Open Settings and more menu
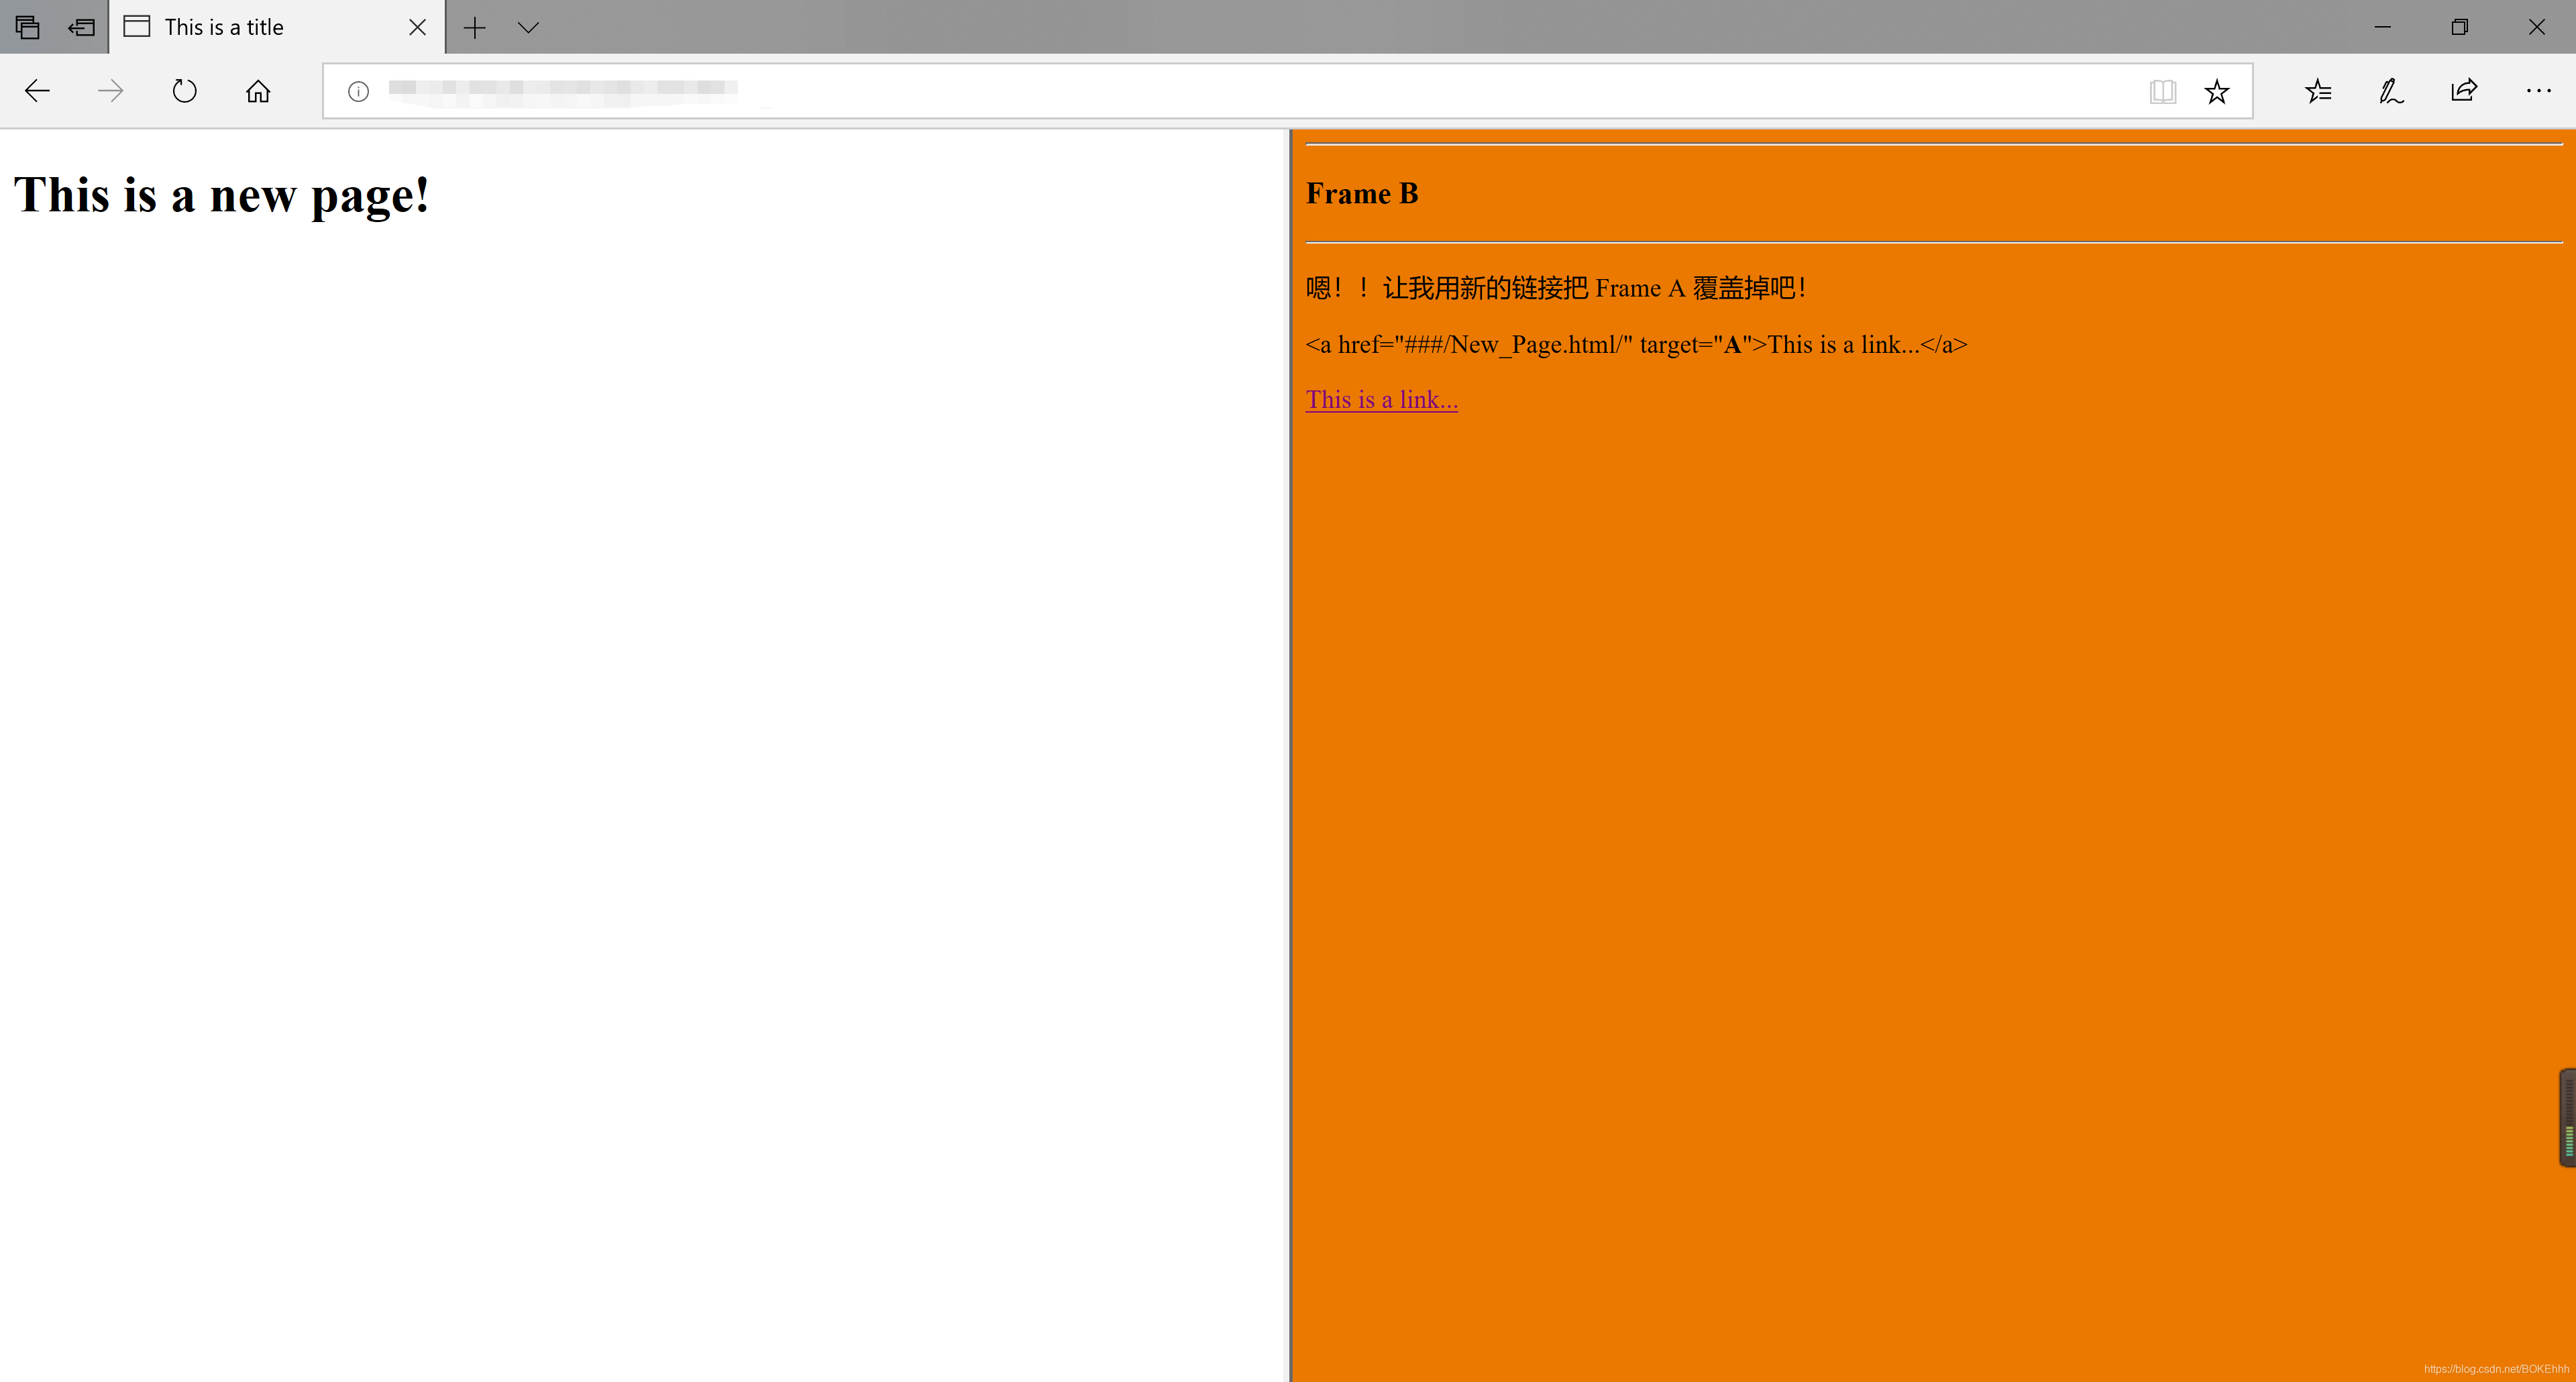Screen dimensions: 2576x1382 (2538, 91)
